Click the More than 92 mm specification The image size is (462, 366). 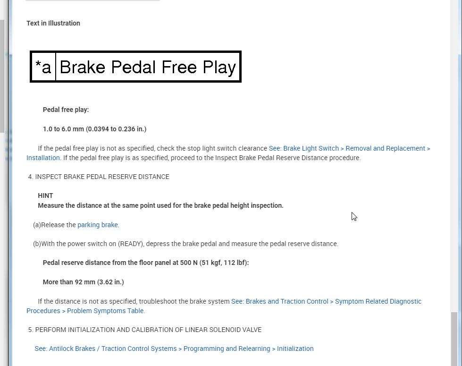coord(83,282)
